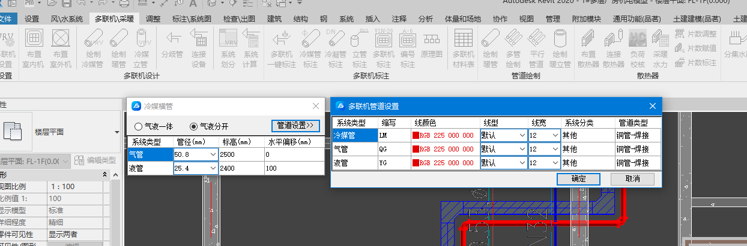Image resolution: width=747 pixels, height=246 pixels.
Task: Select the 气液分开 radio button
Action: coord(193,126)
